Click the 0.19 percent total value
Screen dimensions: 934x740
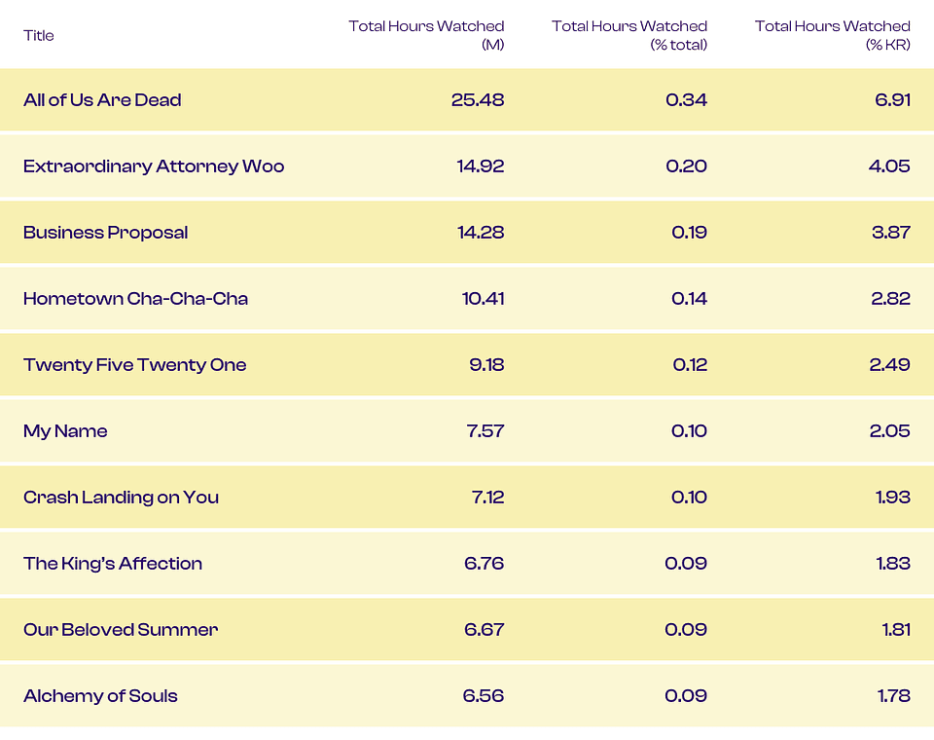(690, 232)
